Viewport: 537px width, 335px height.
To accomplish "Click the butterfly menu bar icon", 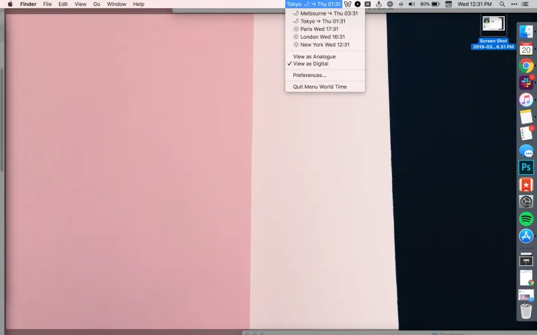I will click(348, 4).
